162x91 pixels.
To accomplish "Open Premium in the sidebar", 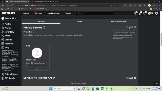I will coord(8,44).
